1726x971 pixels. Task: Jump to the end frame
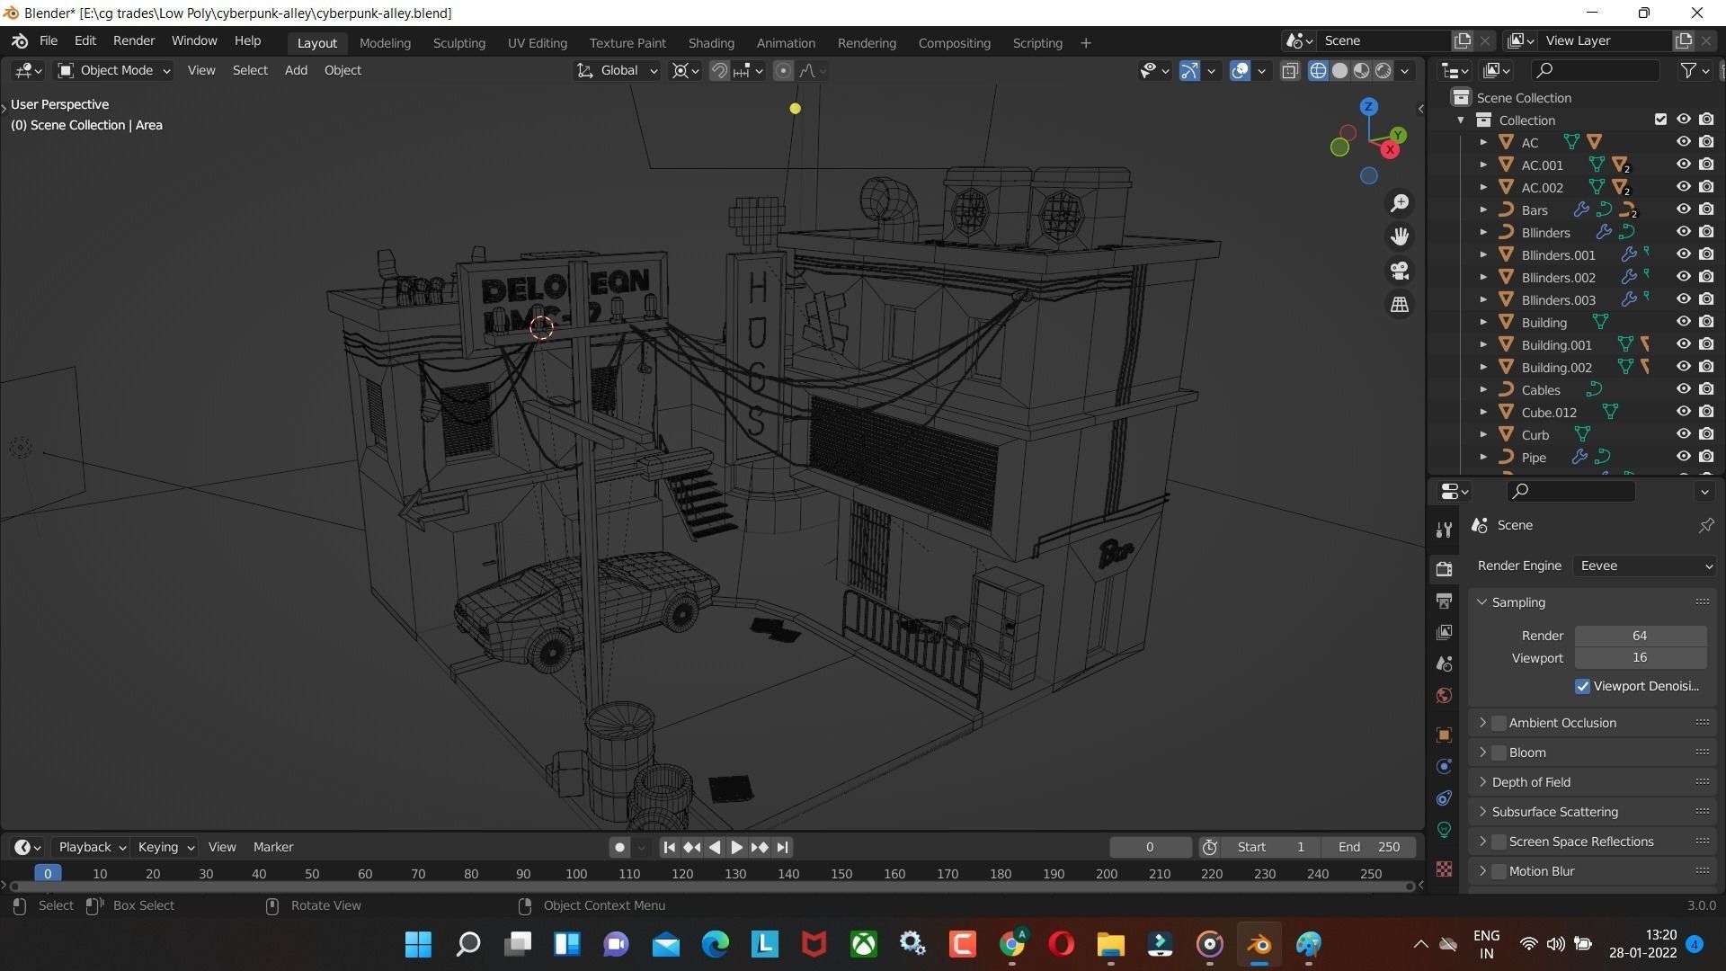click(782, 847)
